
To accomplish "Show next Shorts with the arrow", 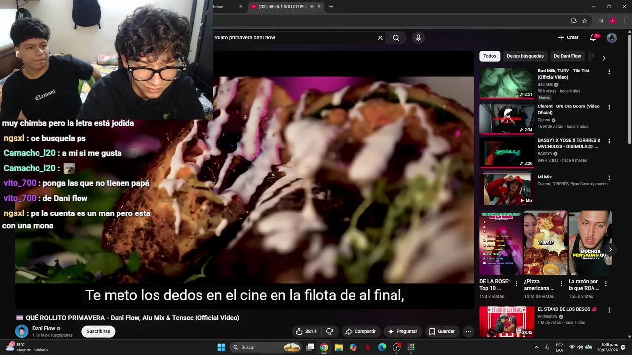I will [x=610, y=249].
